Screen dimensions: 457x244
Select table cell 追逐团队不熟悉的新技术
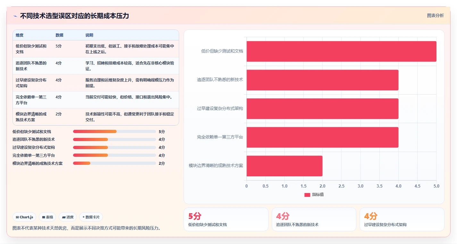pos(32,66)
